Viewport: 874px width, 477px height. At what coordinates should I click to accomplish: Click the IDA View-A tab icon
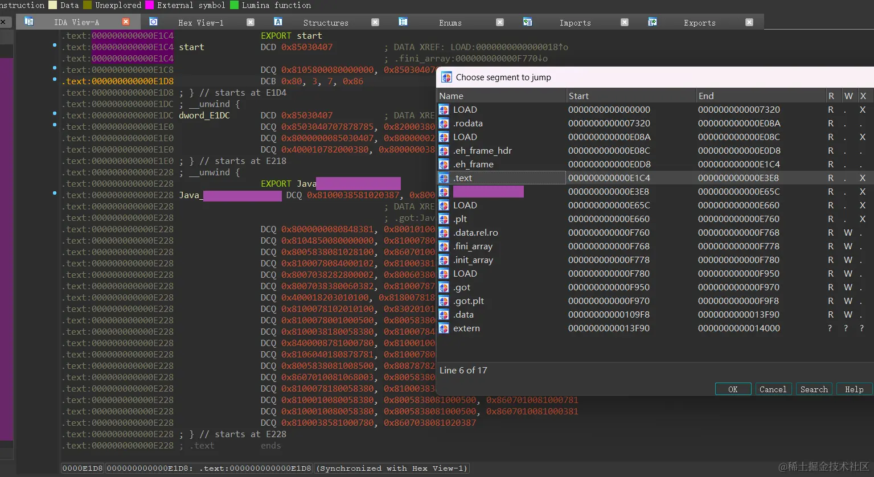pyautogui.click(x=29, y=22)
